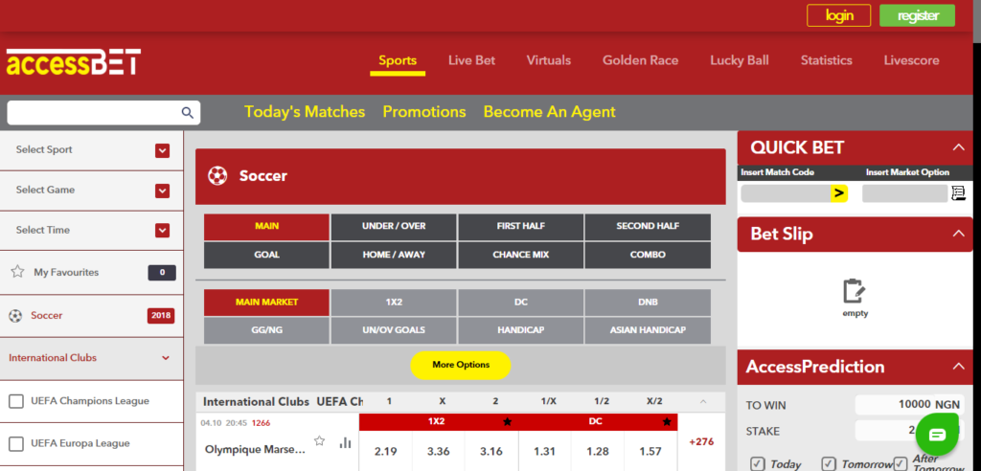Viewport: 981px width, 471px height.
Task: Click the register button
Action: point(918,15)
